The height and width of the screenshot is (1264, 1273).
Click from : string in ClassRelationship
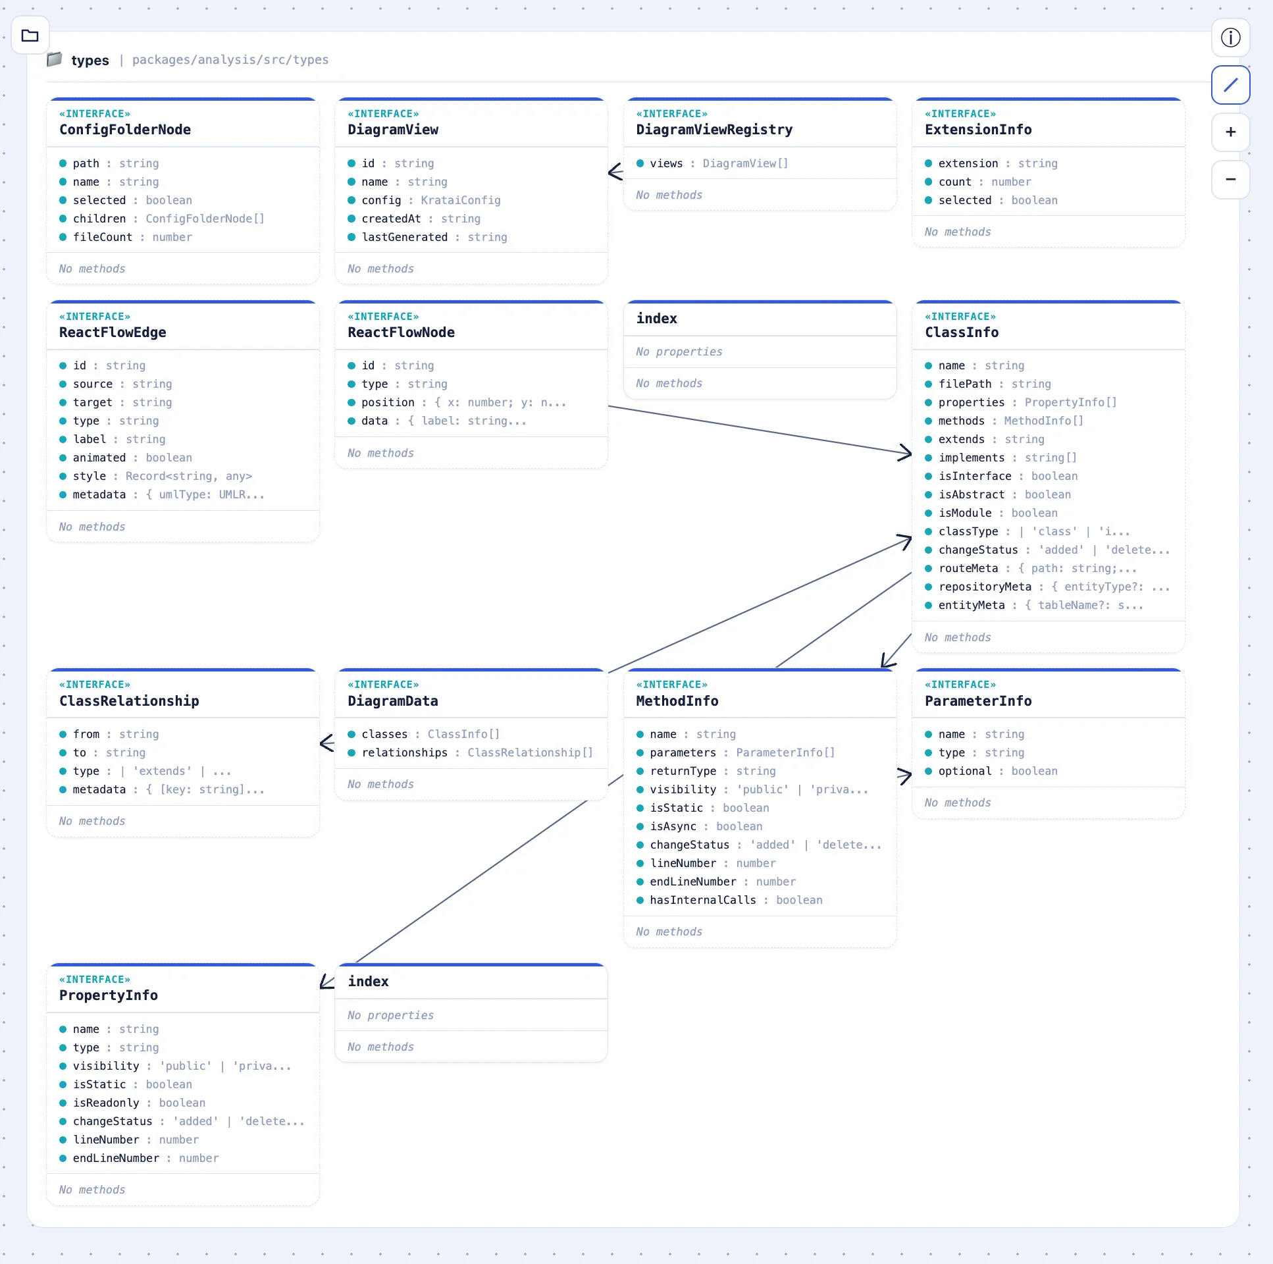(109, 733)
